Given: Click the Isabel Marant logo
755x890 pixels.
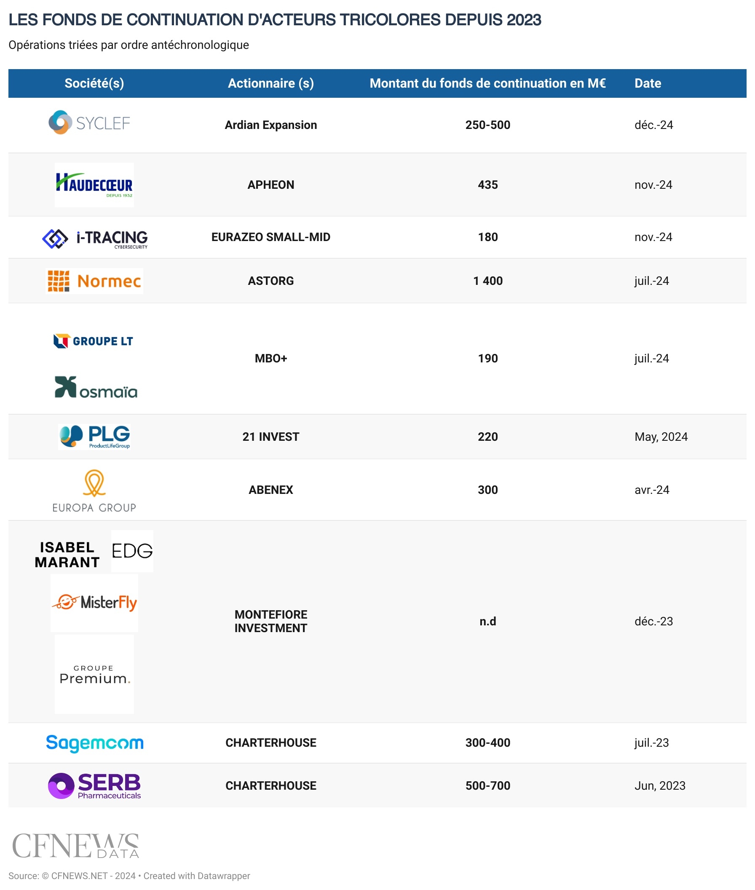Looking at the screenshot, I should pyautogui.click(x=67, y=555).
